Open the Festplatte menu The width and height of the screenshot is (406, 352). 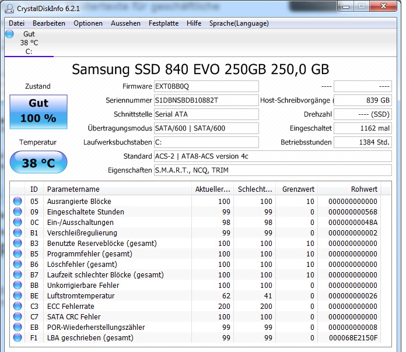(164, 23)
